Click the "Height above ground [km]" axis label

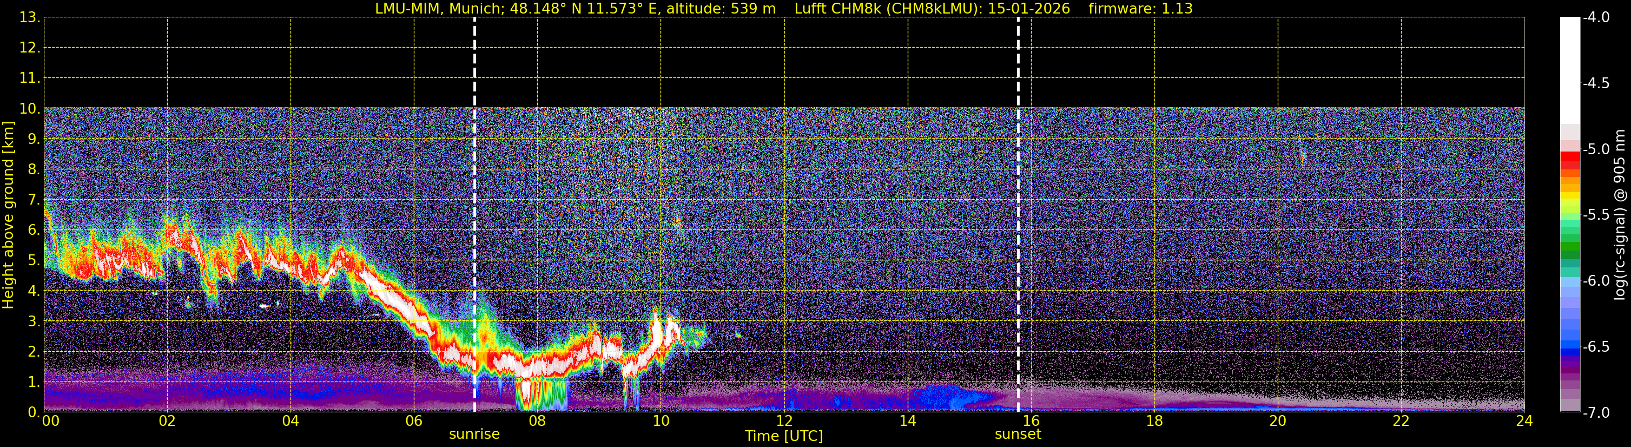coord(8,215)
